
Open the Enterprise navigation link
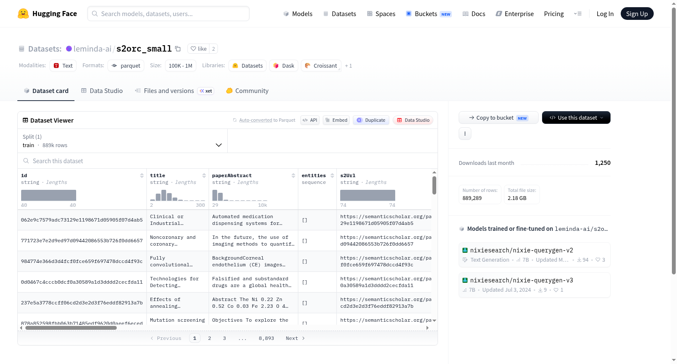coord(515,14)
